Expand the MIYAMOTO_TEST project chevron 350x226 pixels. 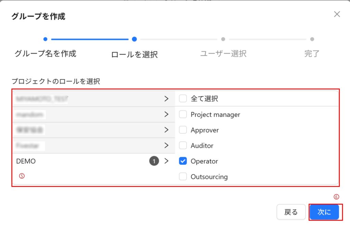[166, 99]
